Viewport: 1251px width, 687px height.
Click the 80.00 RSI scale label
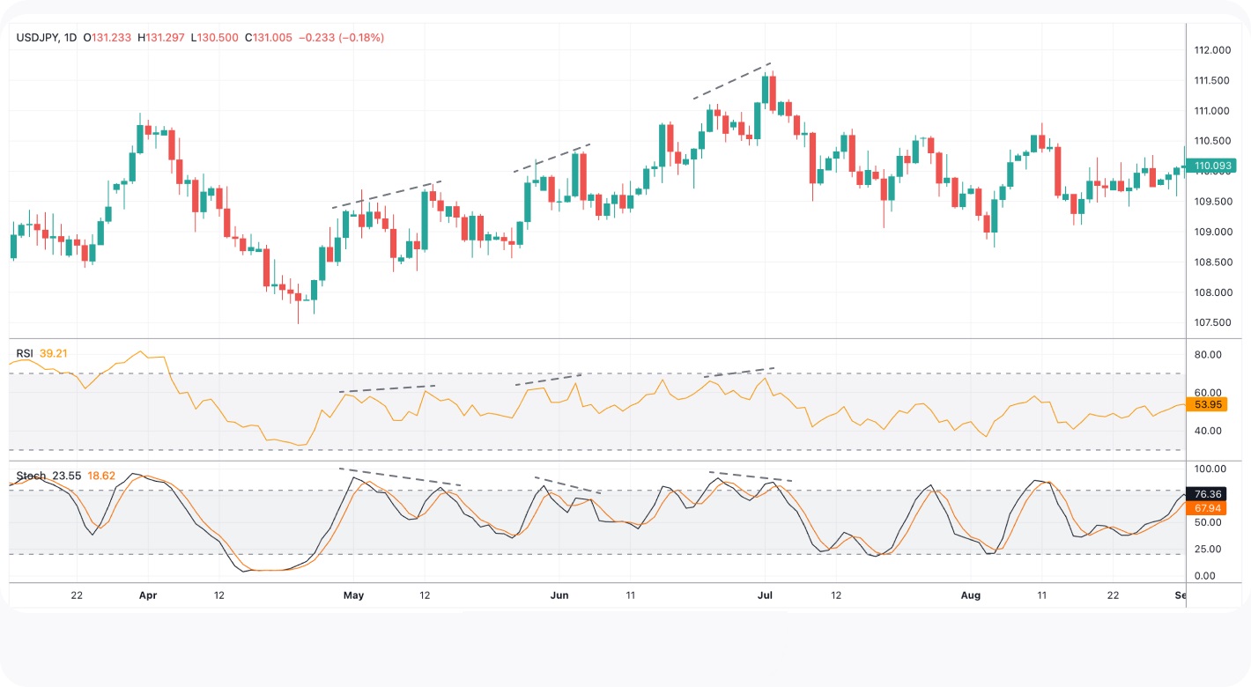point(1208,355)
